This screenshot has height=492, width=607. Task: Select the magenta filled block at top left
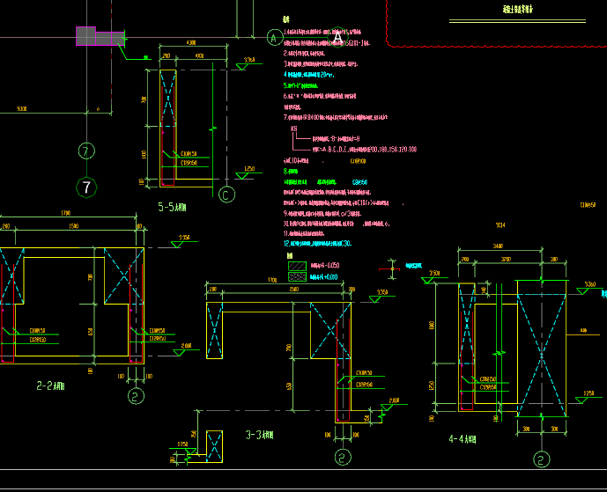[x=86, y=36]
